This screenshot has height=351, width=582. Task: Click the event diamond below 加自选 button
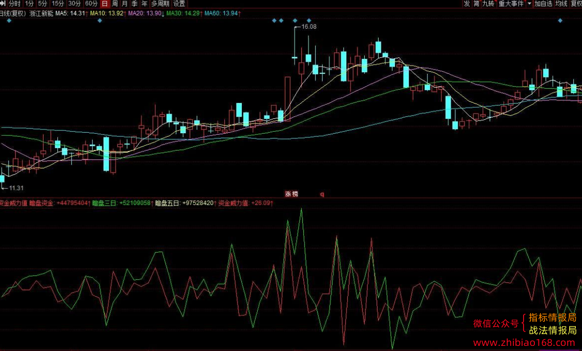tap(560, 20)
